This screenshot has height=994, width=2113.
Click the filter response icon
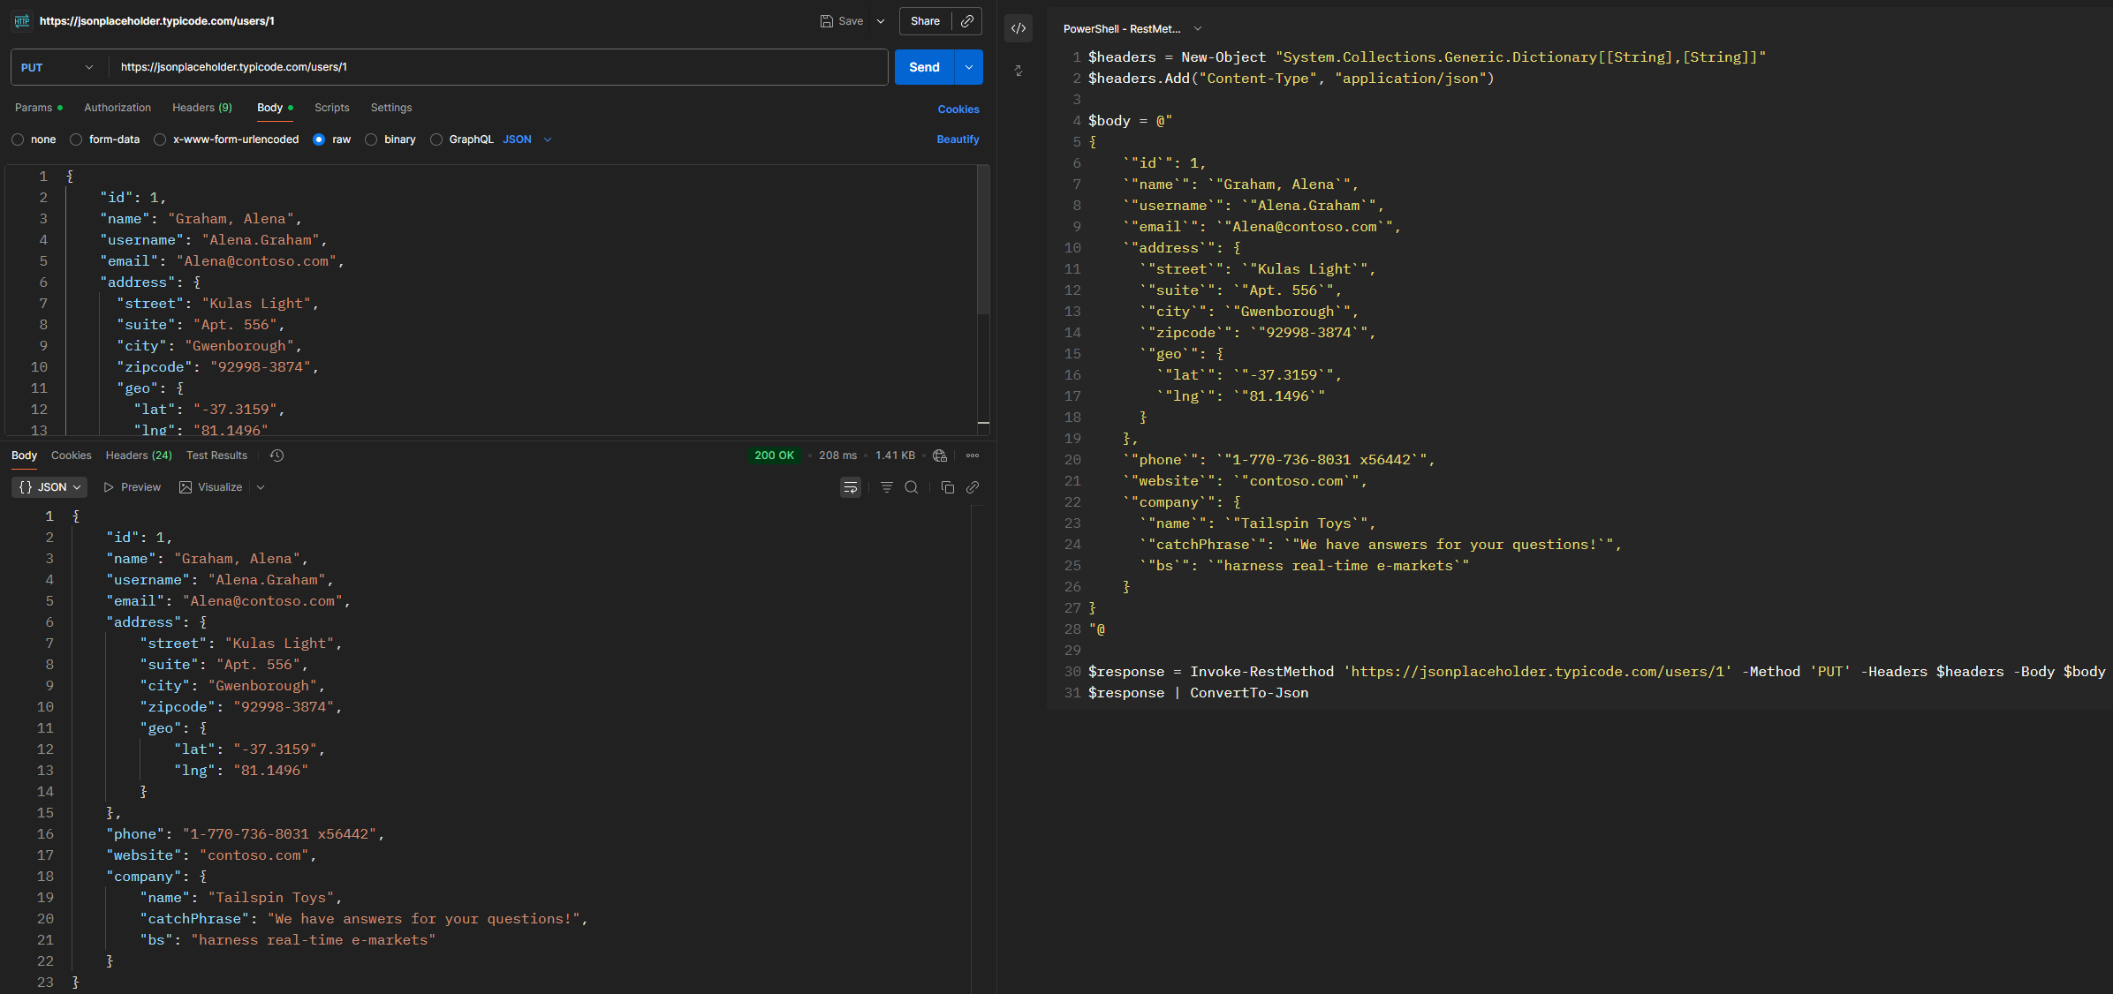point(886,487)
